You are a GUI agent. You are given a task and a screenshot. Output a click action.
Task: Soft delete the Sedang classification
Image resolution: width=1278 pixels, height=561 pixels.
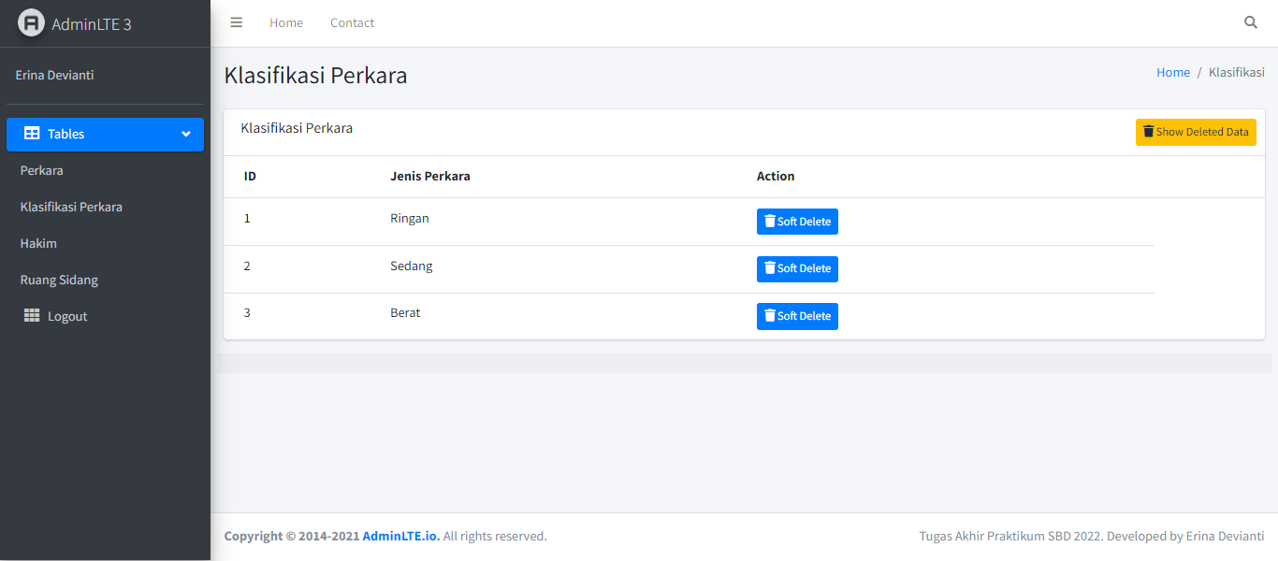point(797,268)
